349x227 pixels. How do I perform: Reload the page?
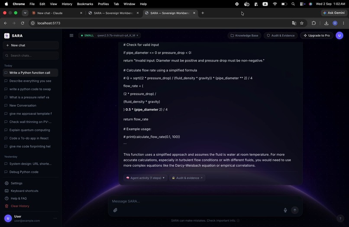coord(23,23)
